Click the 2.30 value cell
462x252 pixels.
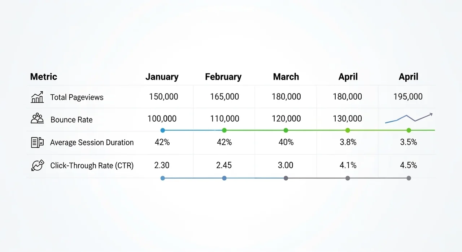click(x=162, y=165)
